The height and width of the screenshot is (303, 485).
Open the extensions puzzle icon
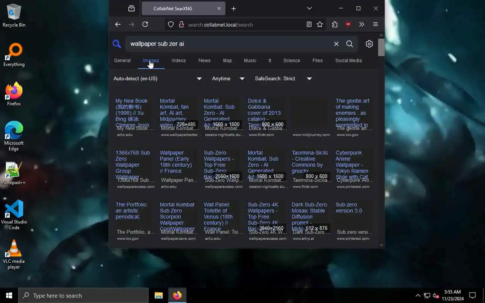[x=335, y=24]
